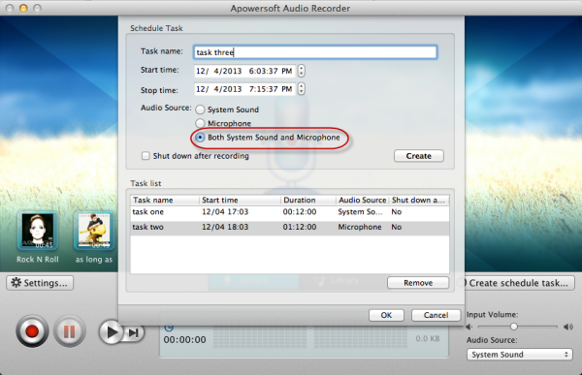The height and width of the screenshot is (375, 582).
Task: Click the 'System So...' cell in task one
Action: pos(360,212)
